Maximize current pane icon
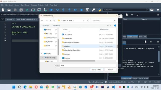The width and height of the screenshot is (161, 90). [88, 10]
